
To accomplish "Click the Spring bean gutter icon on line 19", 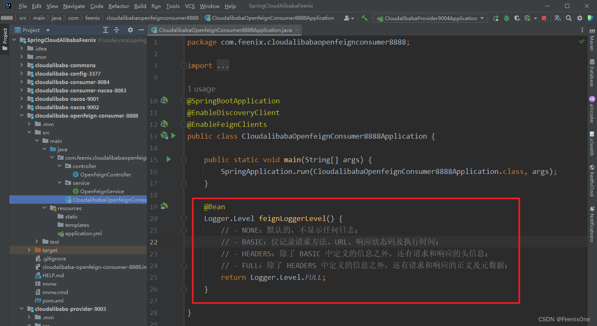I will (164, 206).
